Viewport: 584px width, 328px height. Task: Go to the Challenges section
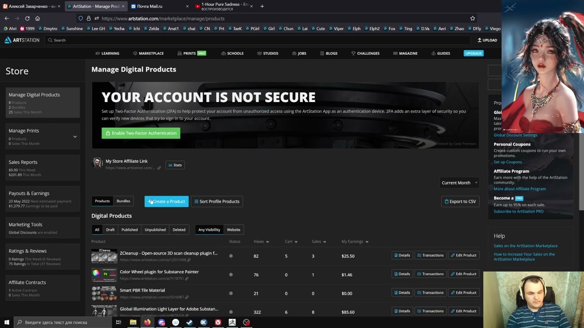click(365, 53)
